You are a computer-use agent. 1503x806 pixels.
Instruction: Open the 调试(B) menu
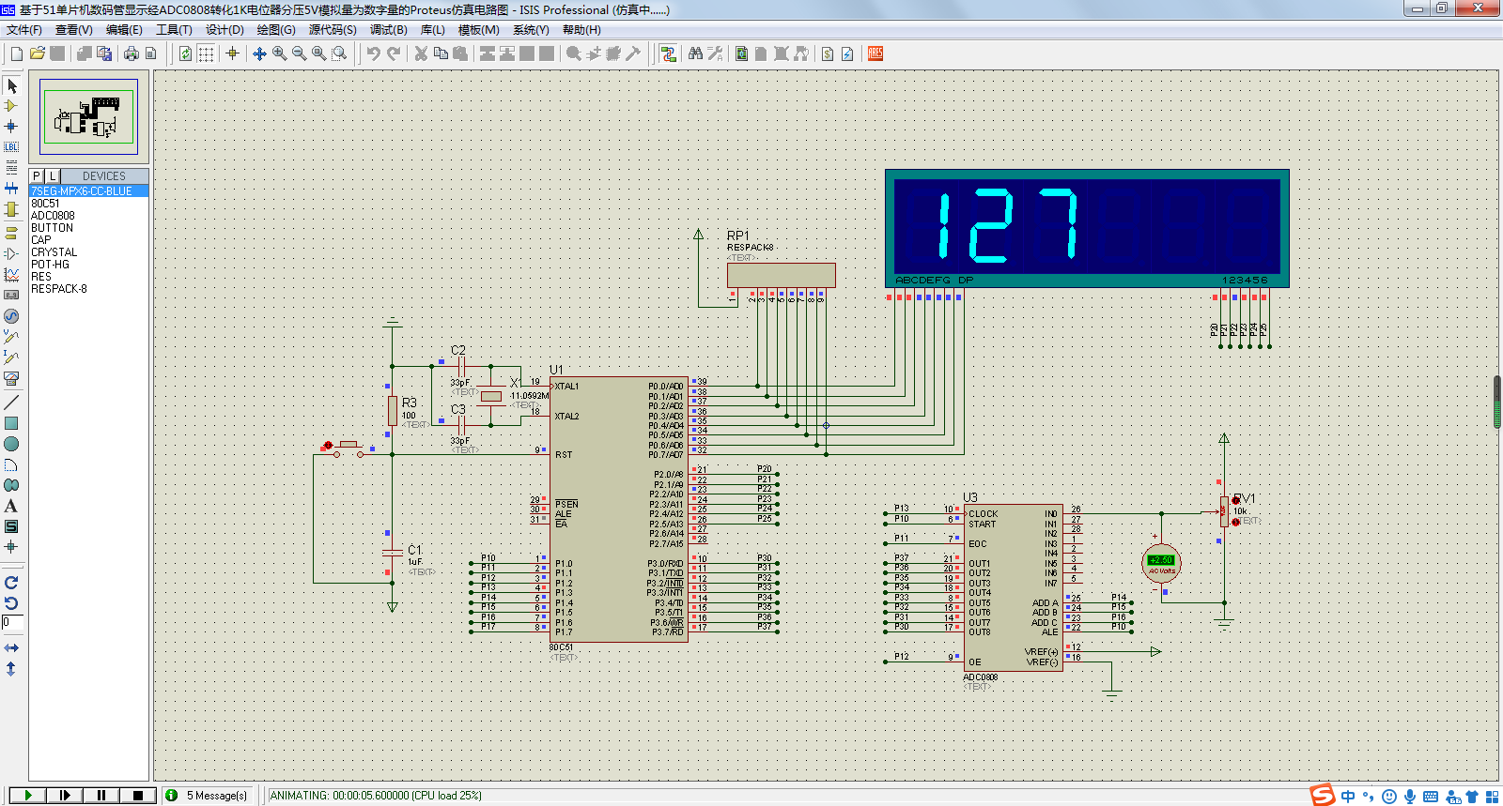pyautogui.click(x=388, y=30)
